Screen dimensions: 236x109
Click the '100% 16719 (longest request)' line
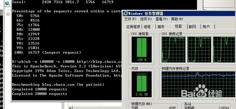tap(48, 52)
